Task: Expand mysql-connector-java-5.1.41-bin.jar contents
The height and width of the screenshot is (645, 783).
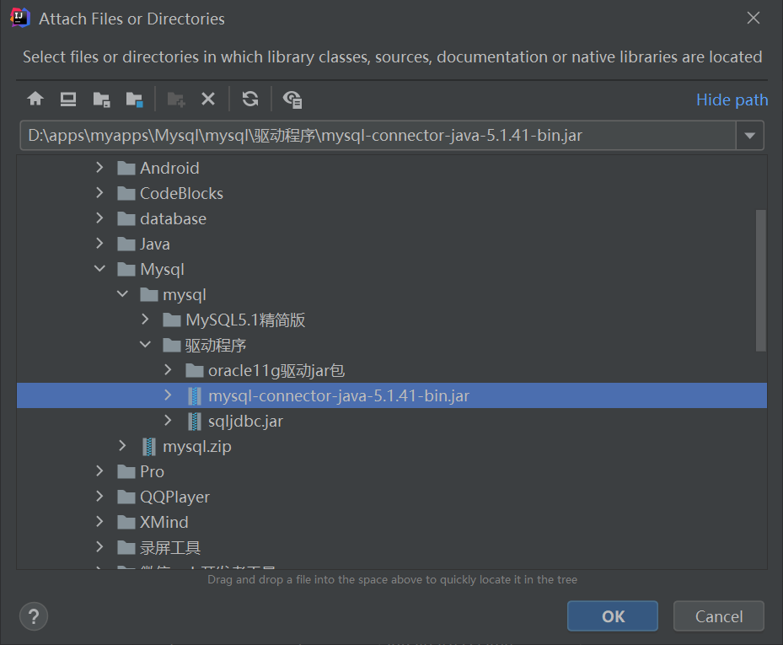Action: [x=168, y=395]
